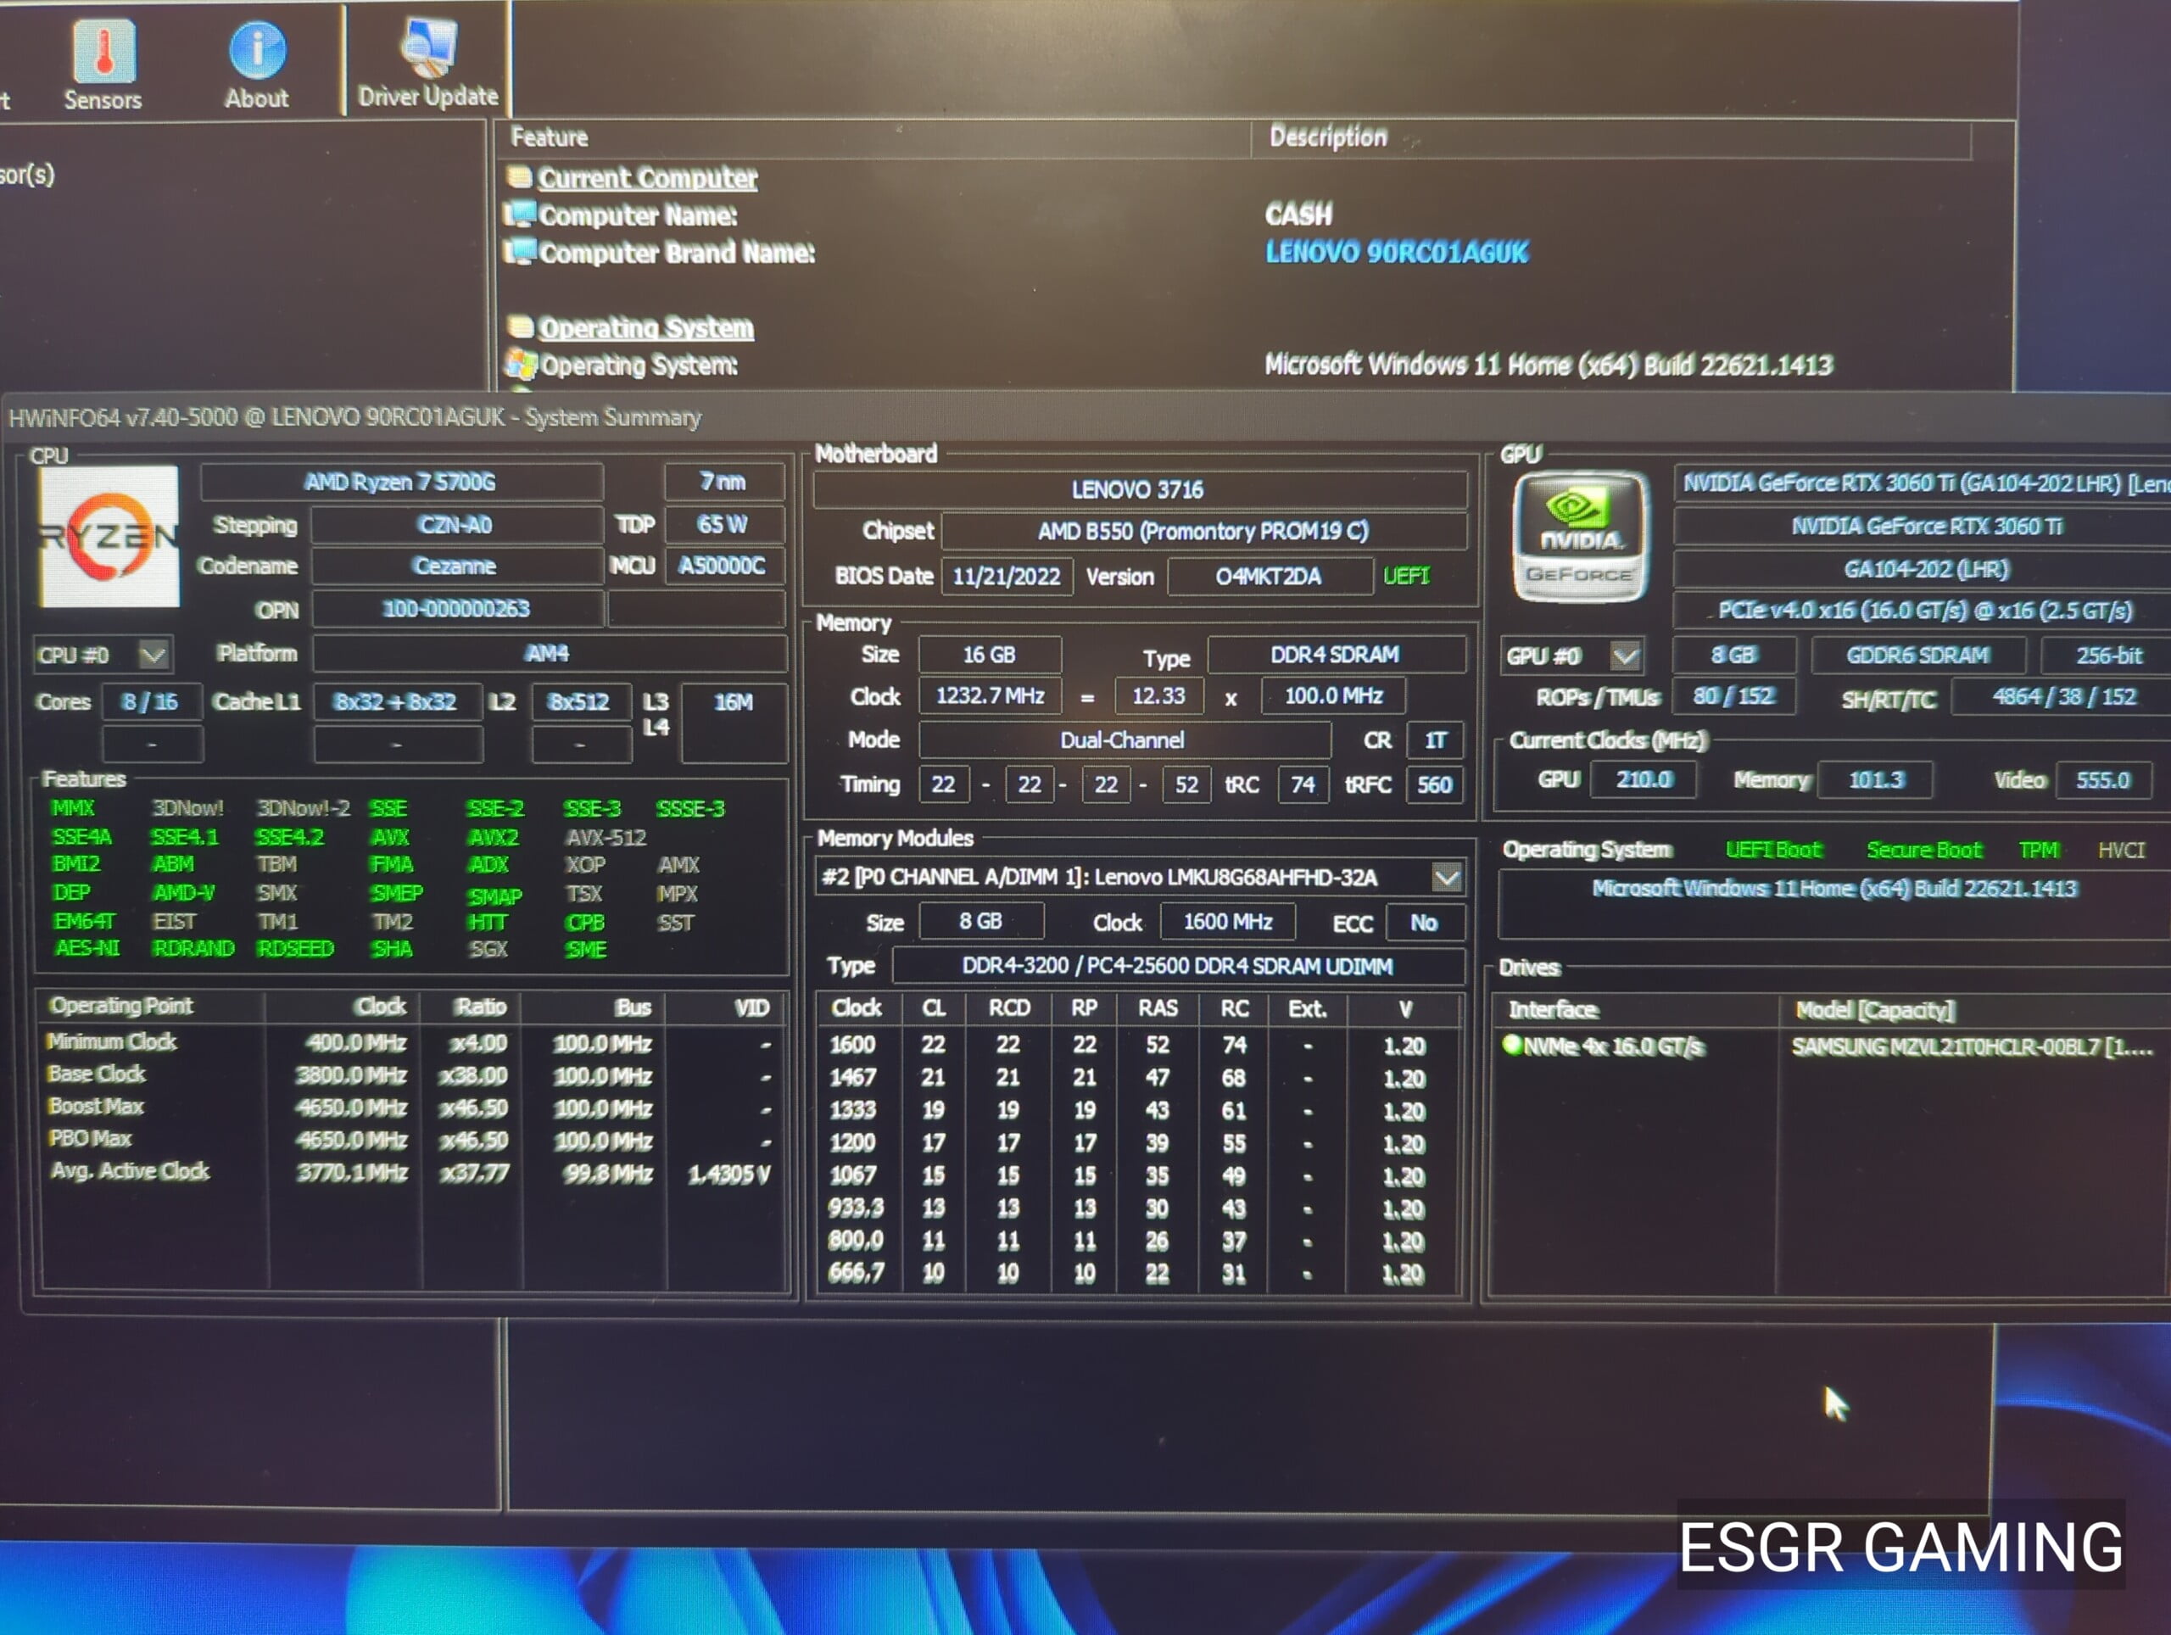Click the AMD Ryzen 7 5700G name field

coord(400,482)
